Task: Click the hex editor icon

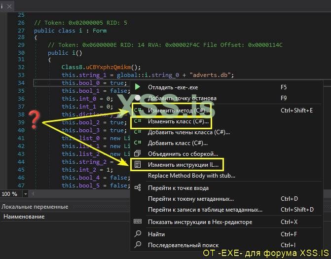Action: [x=138, y=221]
